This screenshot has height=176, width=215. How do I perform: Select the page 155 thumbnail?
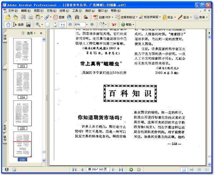coord(22,113)
